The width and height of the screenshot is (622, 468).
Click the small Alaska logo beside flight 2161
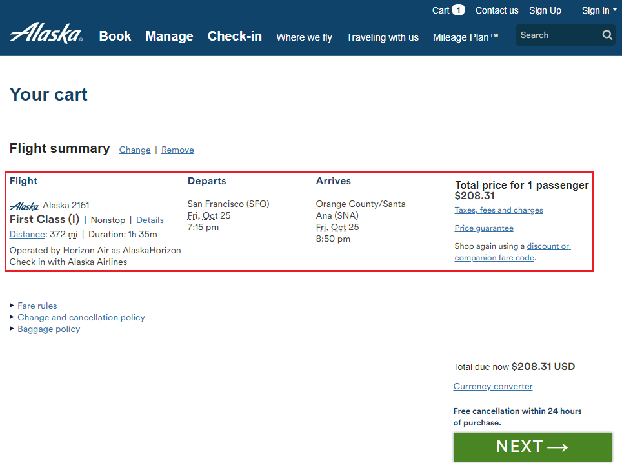pos(25,206)
